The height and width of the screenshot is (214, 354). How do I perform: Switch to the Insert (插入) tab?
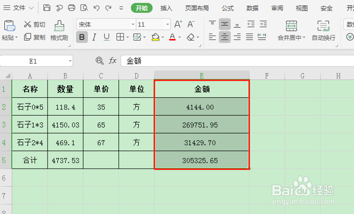(166, 8)
